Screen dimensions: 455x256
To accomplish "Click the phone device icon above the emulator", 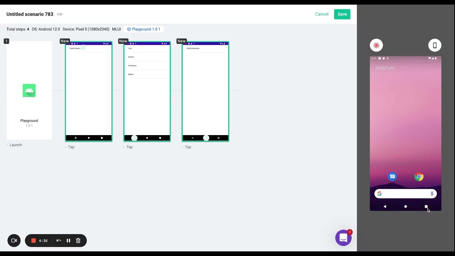I will click(435, 46).
